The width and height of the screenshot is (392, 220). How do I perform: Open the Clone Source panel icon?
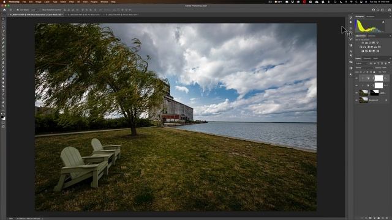pyautogui.click(x=351, y=45)
